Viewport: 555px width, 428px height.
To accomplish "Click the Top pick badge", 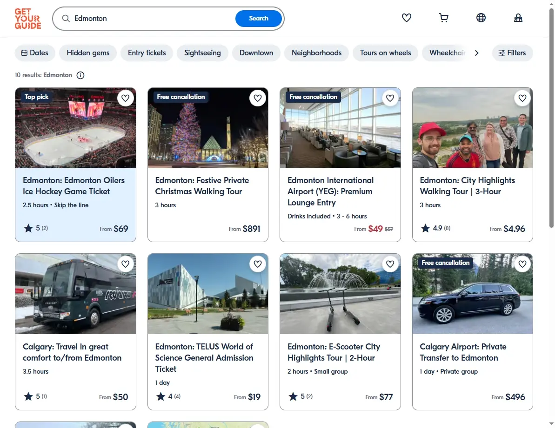I will (36, 97).
